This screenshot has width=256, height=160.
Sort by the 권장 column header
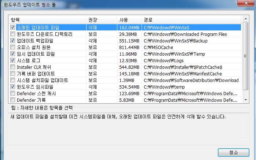[101, 20]
